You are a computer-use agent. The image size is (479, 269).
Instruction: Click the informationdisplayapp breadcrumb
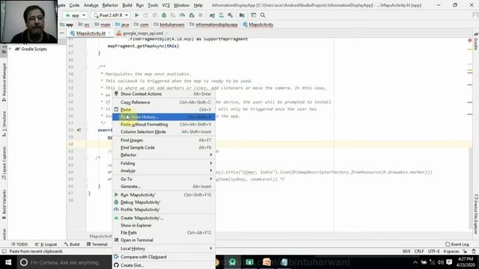click(213, 25)
